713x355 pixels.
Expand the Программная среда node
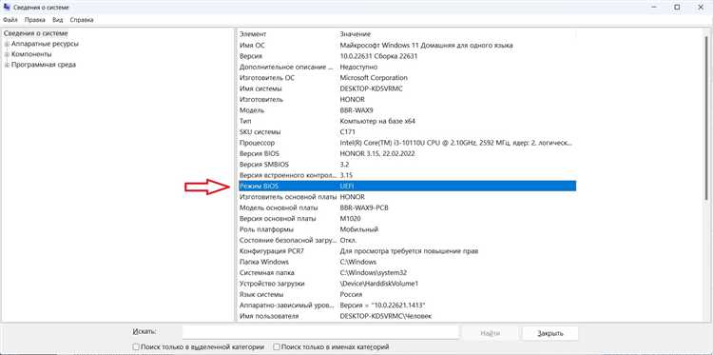click(x=7, y=65)
